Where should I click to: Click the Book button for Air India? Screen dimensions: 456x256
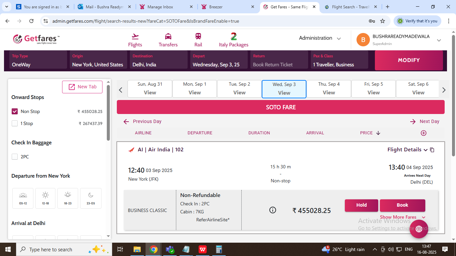click(402, 205)
